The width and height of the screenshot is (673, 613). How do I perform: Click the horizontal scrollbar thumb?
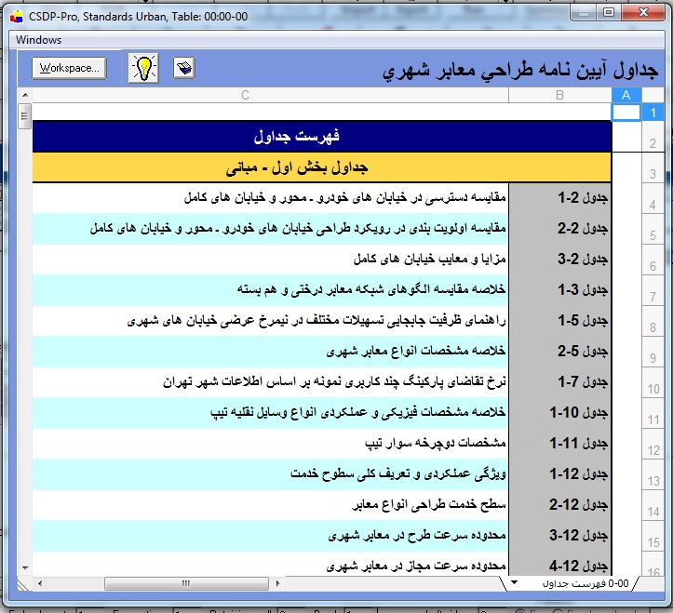[x=186, y=583]
